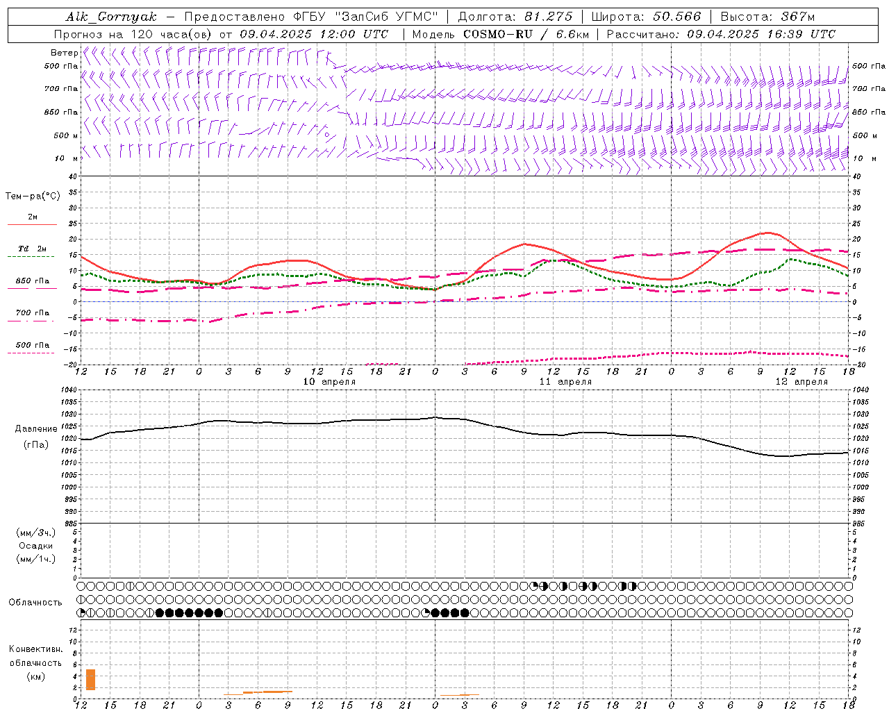This screenshot has height=711, width=889.
Task: Select the 'ЗапСиб УГМС' provider text
Action: pos(386,17)
